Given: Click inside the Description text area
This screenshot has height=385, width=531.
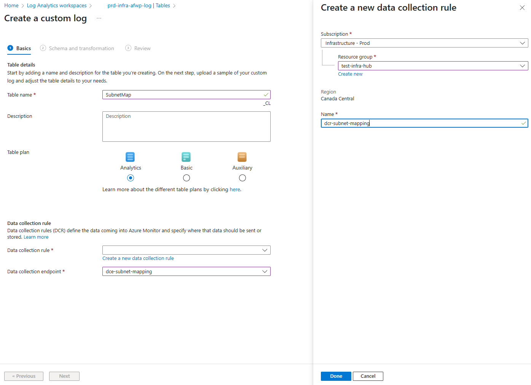Looking at the screenshot, I should pos(186,127).
